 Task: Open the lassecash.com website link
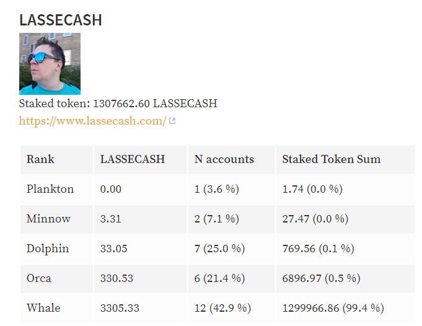[92, 121]
